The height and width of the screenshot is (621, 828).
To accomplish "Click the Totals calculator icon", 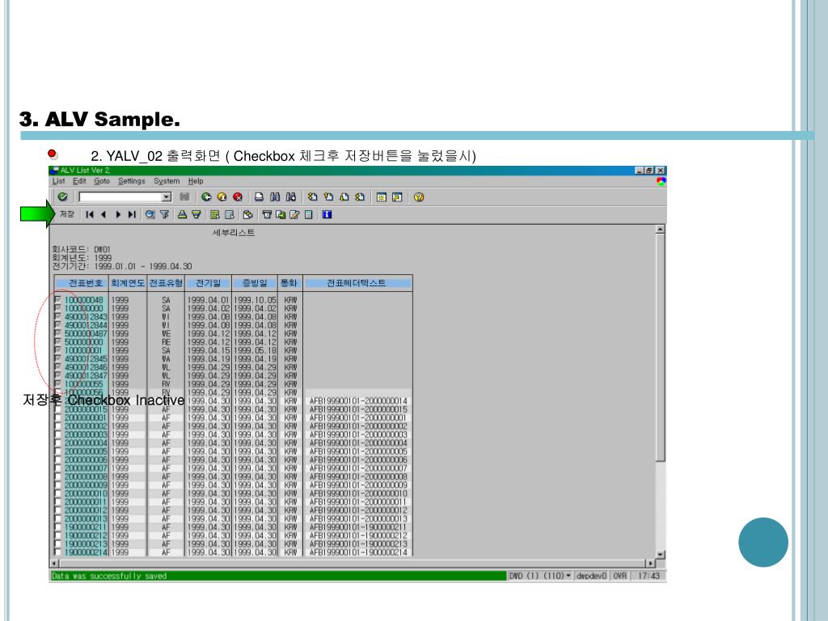I will coord(309,214).
